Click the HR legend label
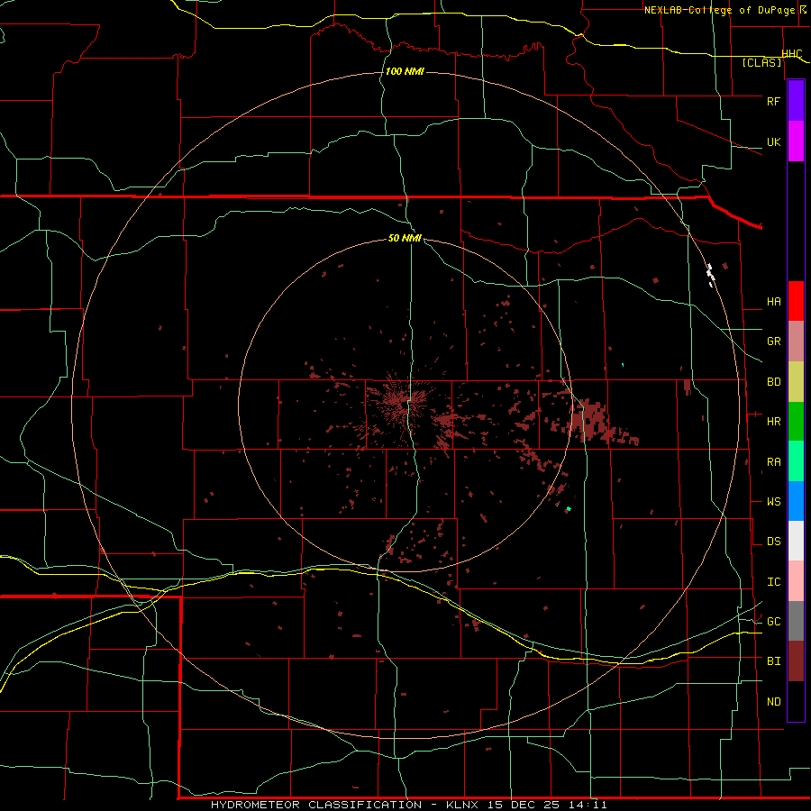811x811 pixels. [x=774, y=422]
